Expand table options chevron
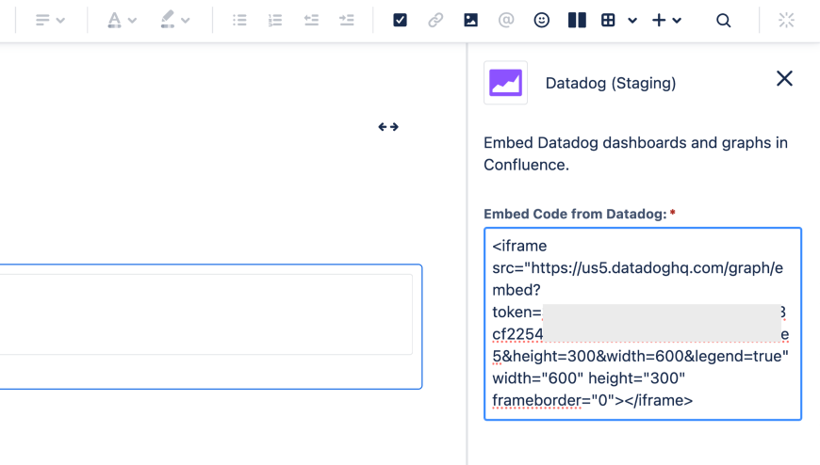 pos(632,20)
